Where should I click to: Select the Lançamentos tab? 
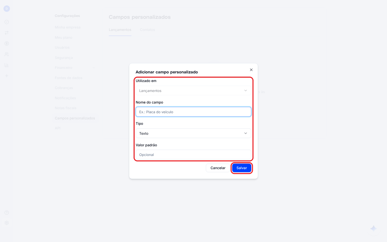coord(120,30)
